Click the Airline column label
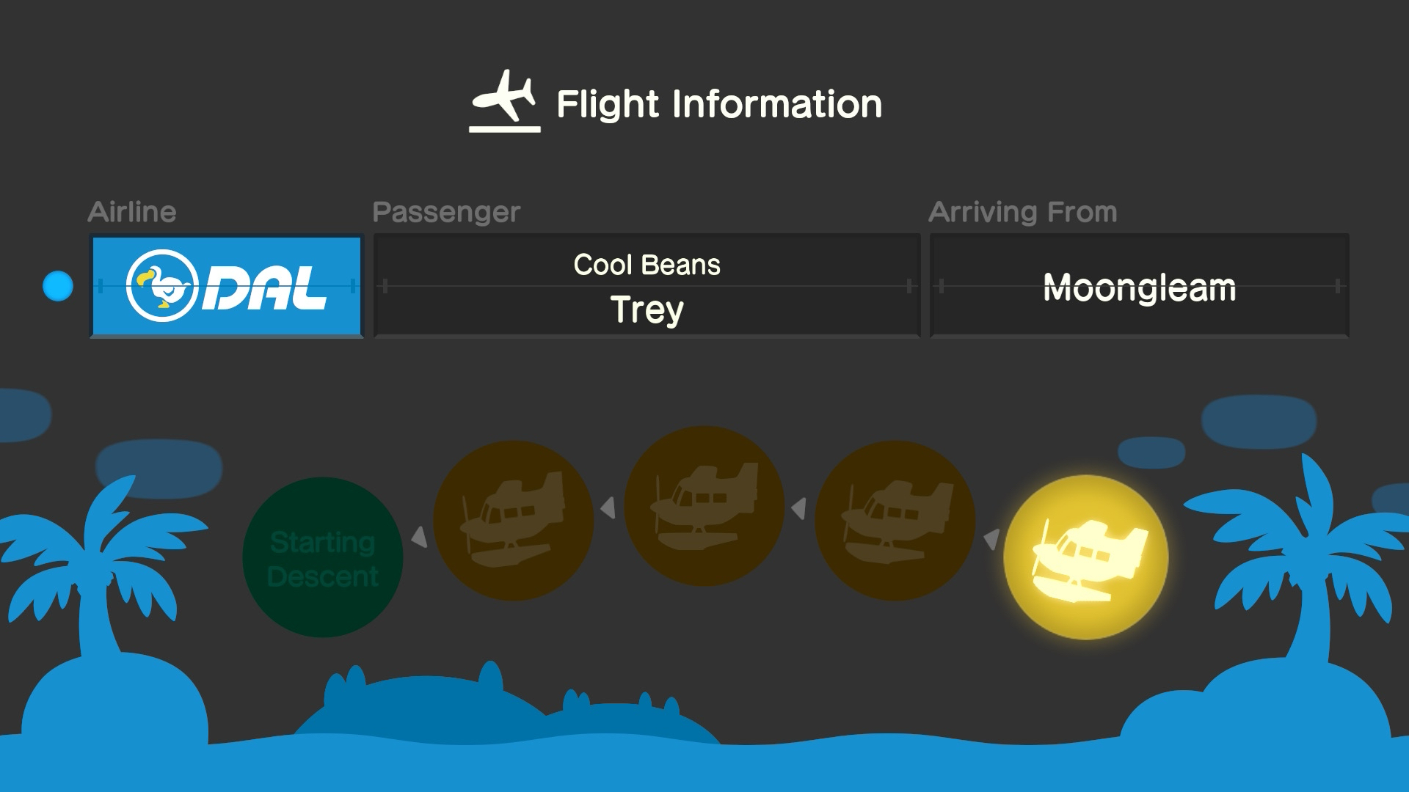 coord(132,212)
